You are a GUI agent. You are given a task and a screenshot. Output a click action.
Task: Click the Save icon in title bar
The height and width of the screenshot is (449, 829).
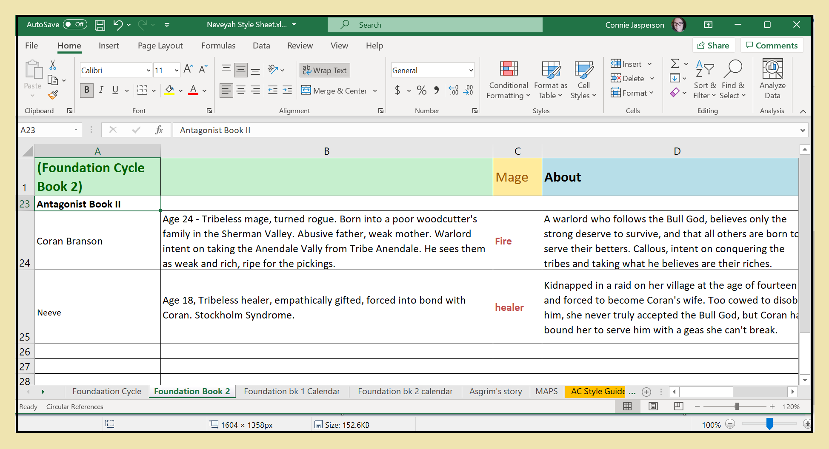click(100, 25)
